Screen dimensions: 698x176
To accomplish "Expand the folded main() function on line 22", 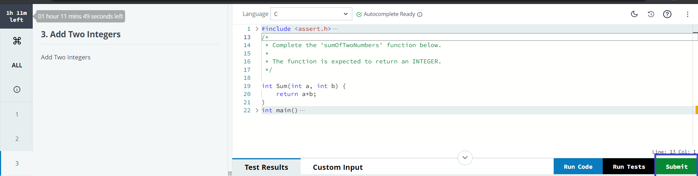I will (x=257, y=110).
